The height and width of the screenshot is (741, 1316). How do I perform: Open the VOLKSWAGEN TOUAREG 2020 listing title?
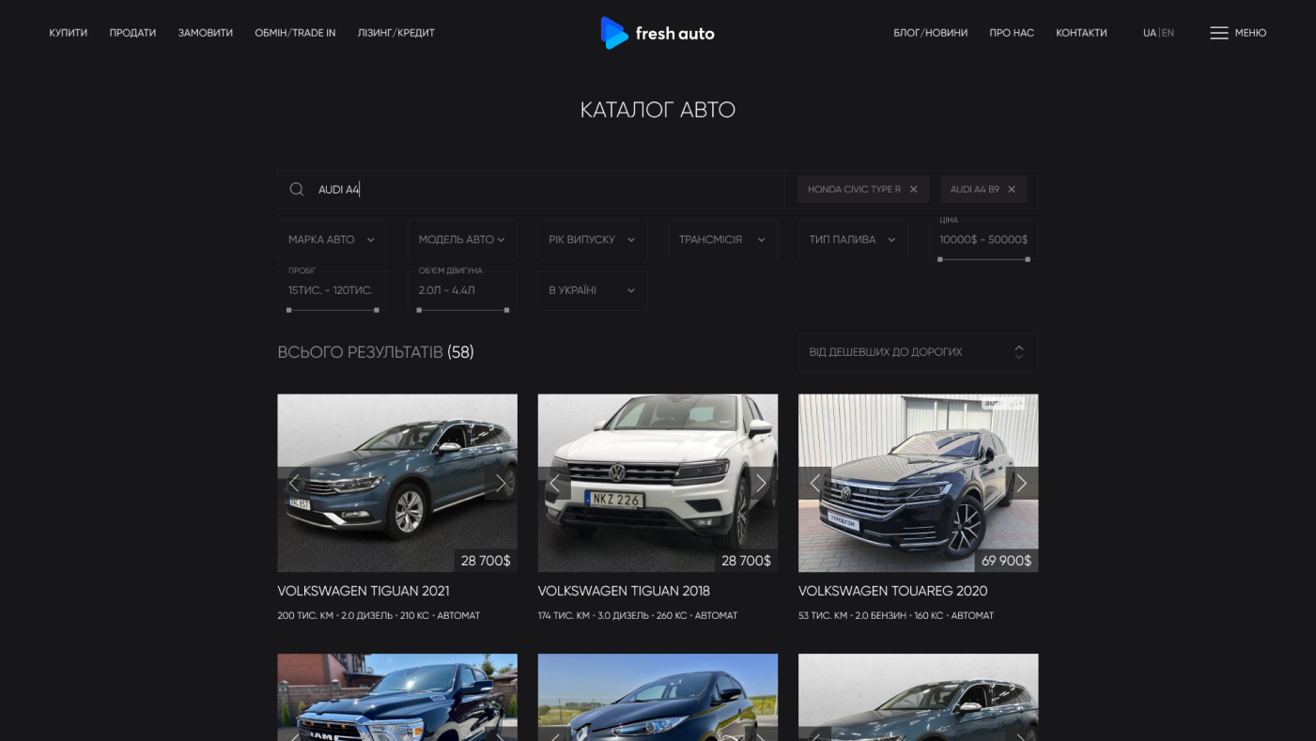point(893,591)
